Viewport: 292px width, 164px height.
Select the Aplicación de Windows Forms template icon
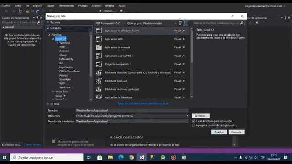(x=99, y=31)
